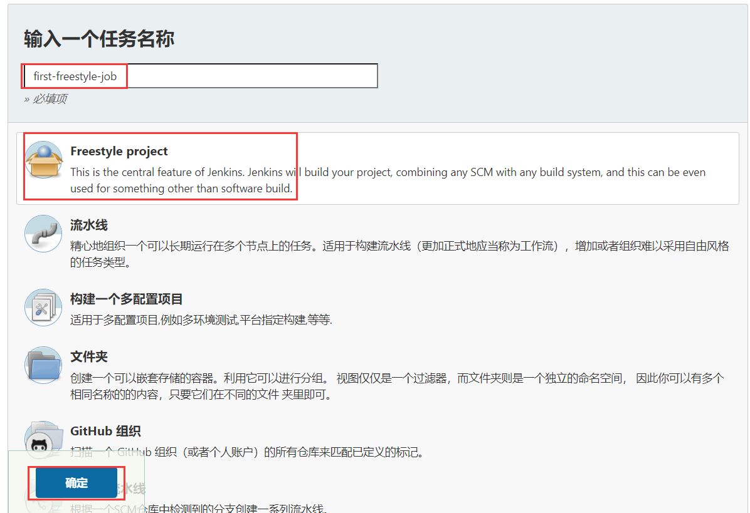Click the GitHub 组织 description text
The height and width of the screenshot is (513, 750).
247,452
